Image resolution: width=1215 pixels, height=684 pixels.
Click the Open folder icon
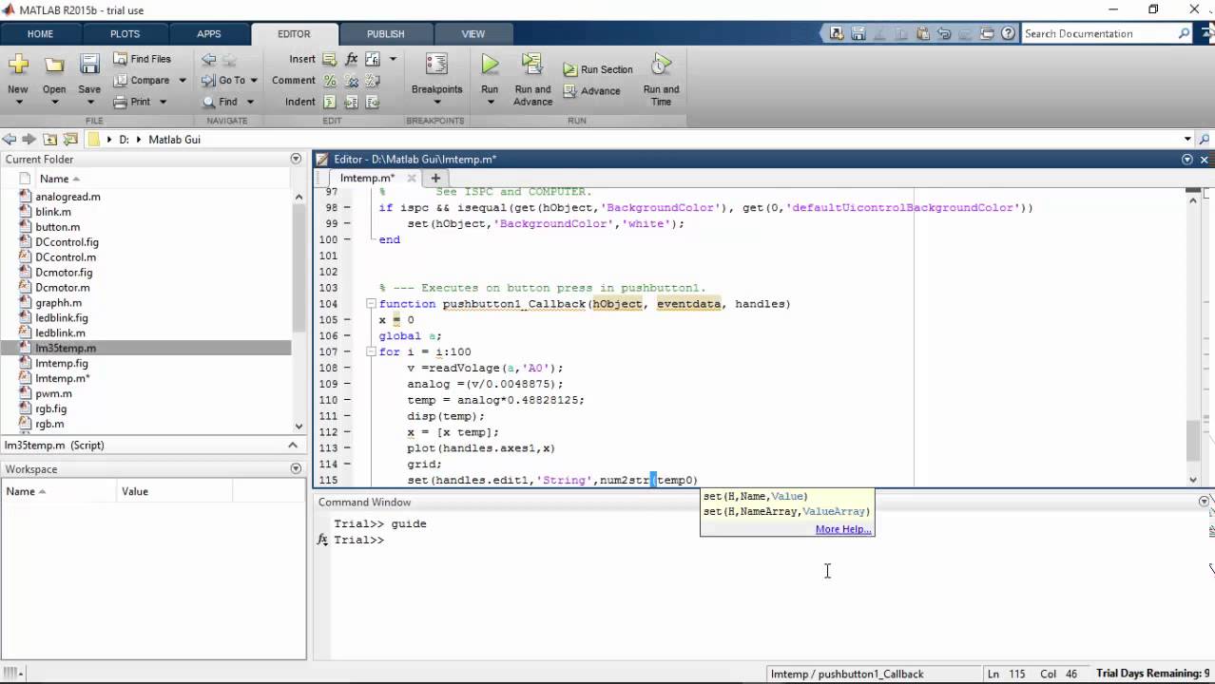pyautogui.click(x=54, y=65)
